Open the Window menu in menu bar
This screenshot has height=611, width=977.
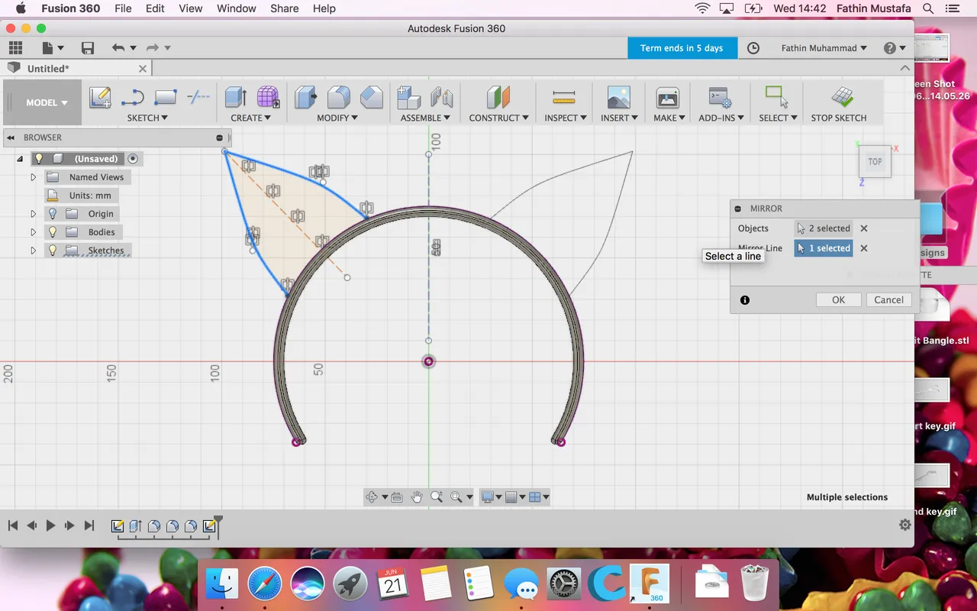[237, 8]
